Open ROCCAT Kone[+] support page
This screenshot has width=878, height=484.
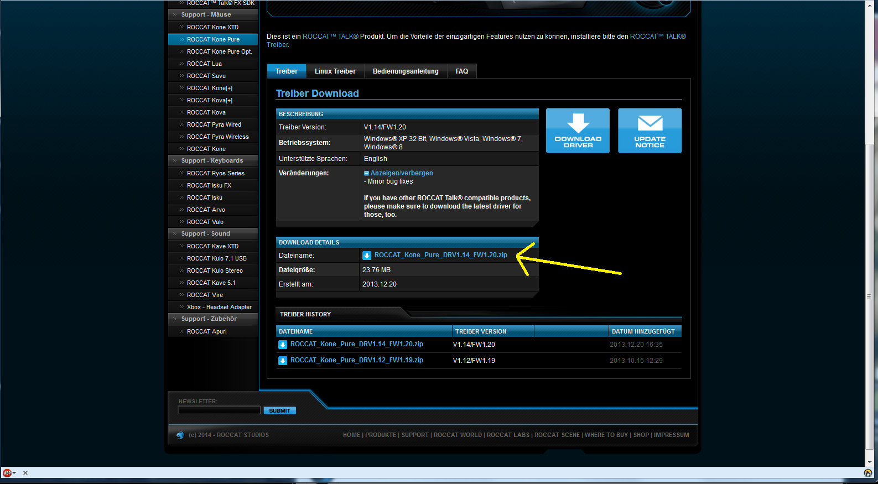tap(213, 88)
